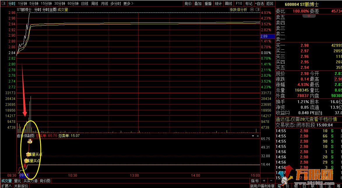Select the 成交量 bottom tab
The image size is (342, 188).
click(6, 181)
